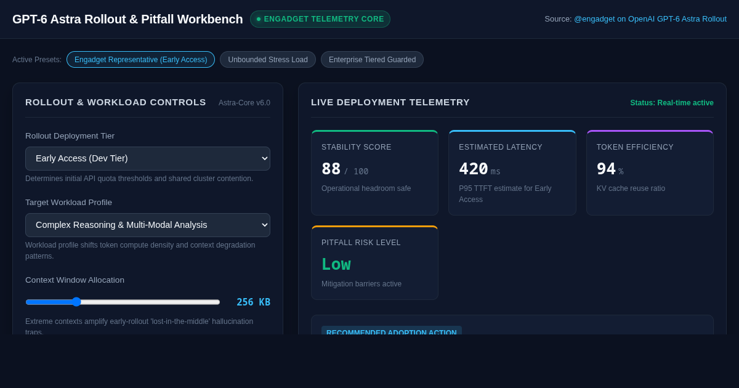739x388 pixels.
Task: Click the Active Presets label
Action: (x=37, y=60)
